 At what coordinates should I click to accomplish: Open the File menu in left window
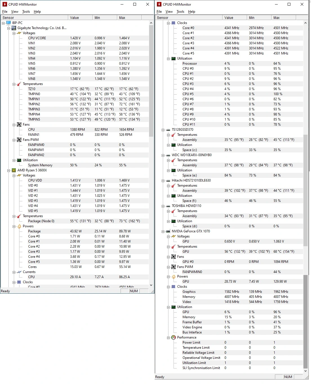5,12
